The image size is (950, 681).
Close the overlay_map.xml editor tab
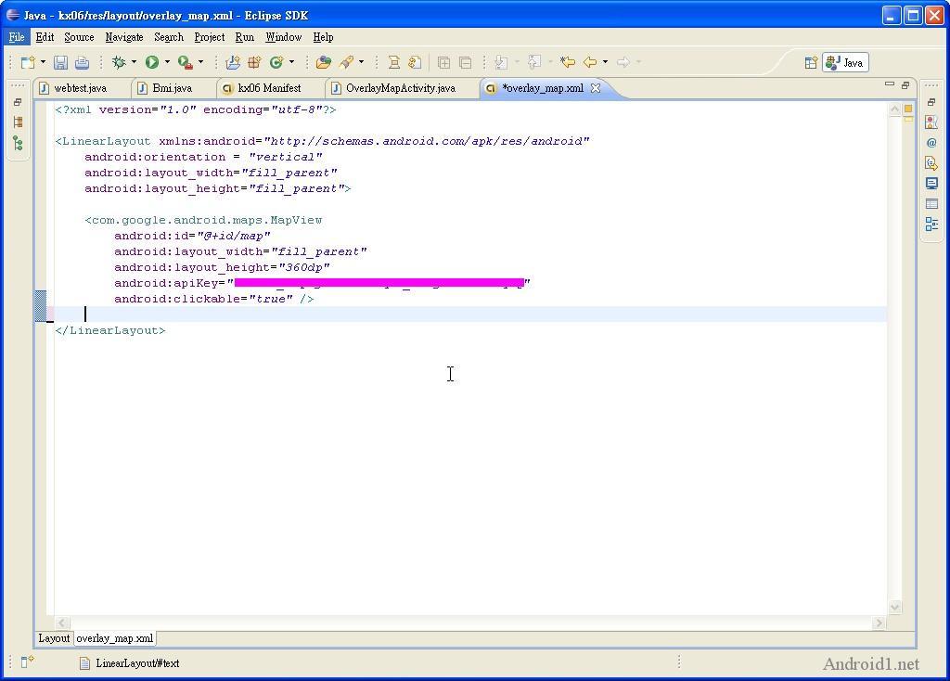pos(596,88)
